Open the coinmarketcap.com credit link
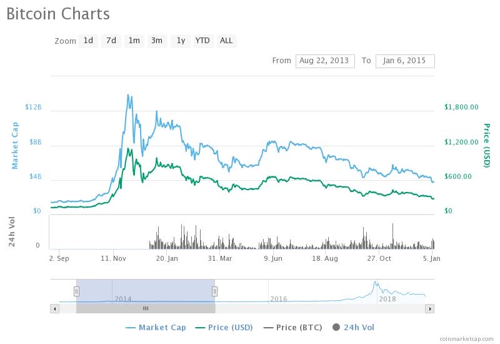Viewport: 500px width, 344px height. pyautogui.click(x=466, y=339)
